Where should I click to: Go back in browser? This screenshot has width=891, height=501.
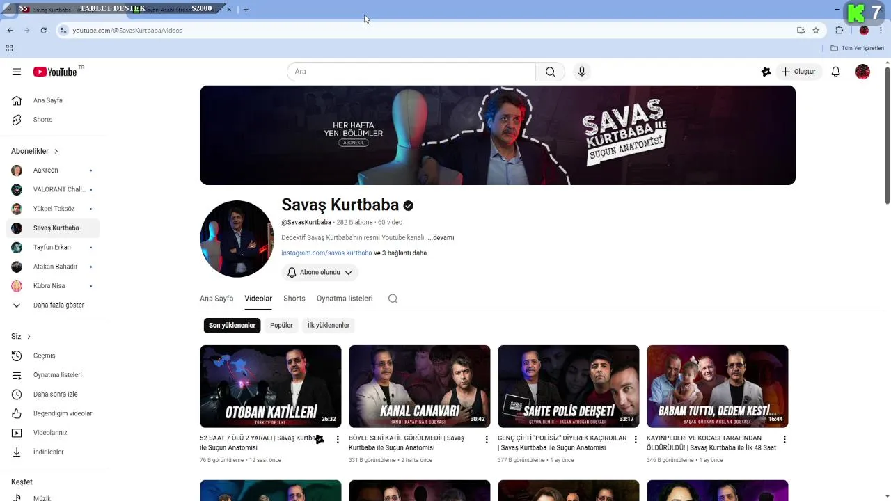pyautogui.click(x=10, y=30)
